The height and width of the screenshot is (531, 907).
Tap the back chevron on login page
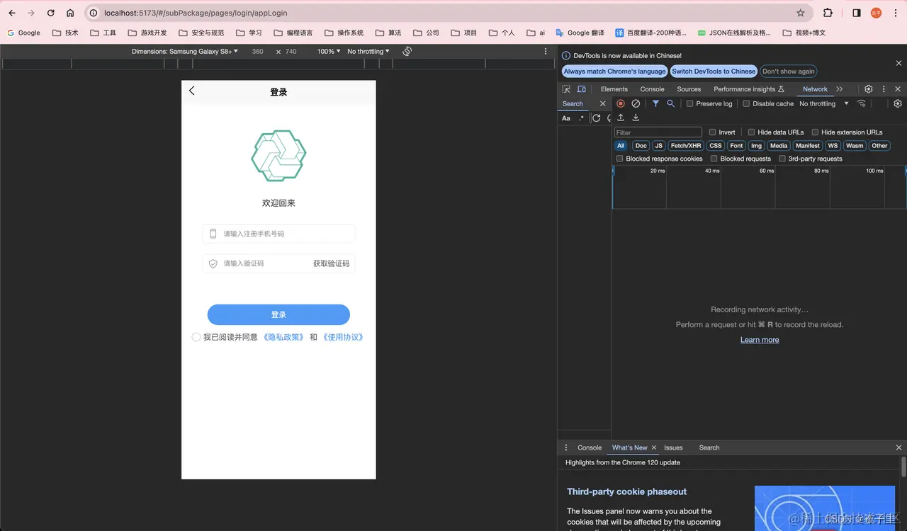[x=191, y=91]
